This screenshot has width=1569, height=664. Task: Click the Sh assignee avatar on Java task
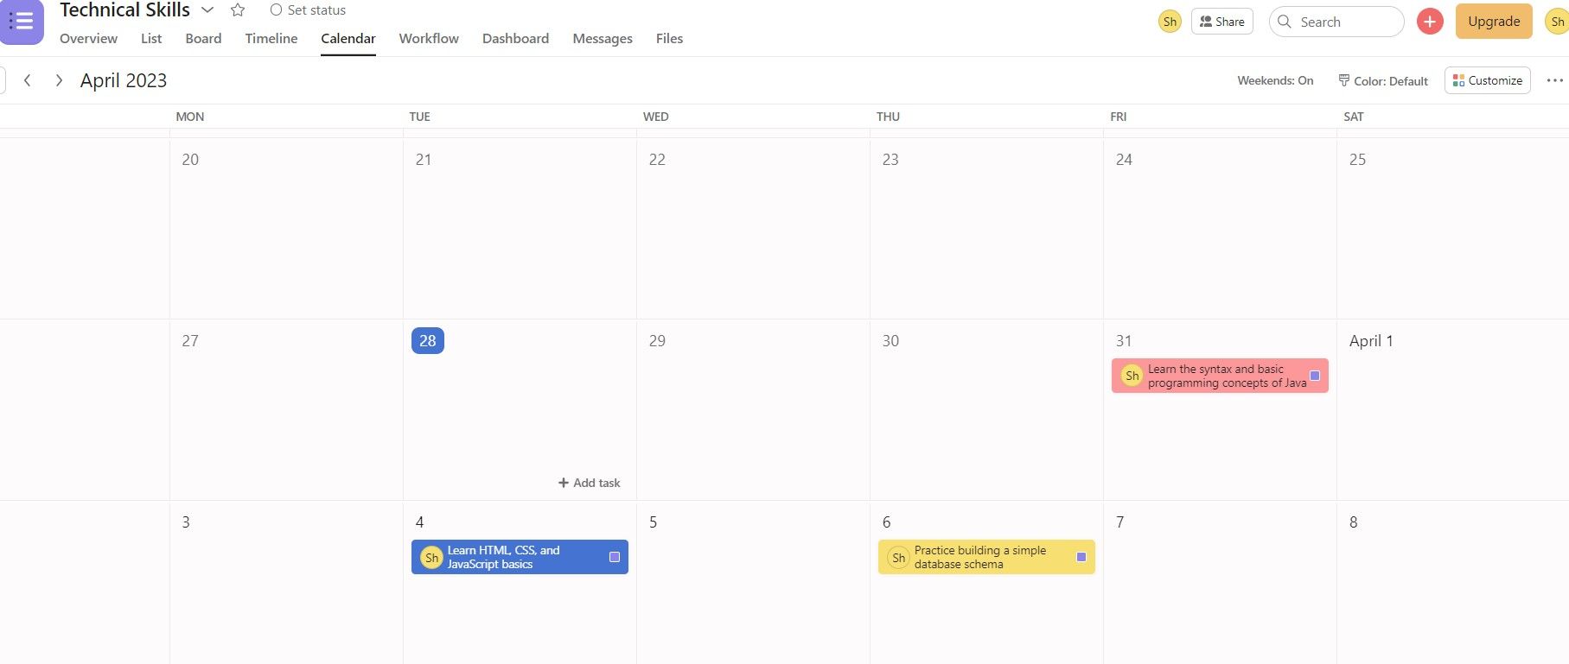pyautogui.click(x=1132, y=376)
